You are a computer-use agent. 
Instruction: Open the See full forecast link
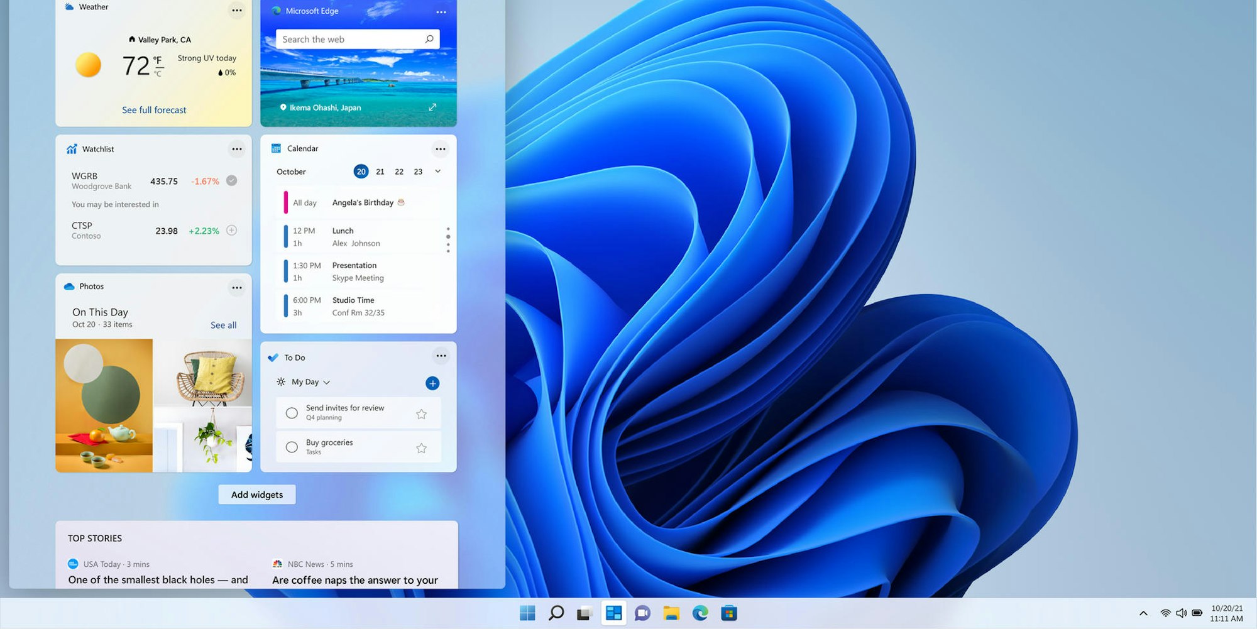pos(154,110)
